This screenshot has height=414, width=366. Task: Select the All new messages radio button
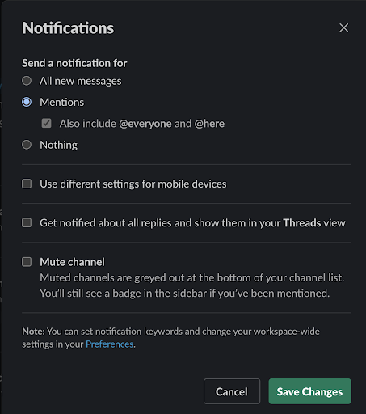point(27,81)
